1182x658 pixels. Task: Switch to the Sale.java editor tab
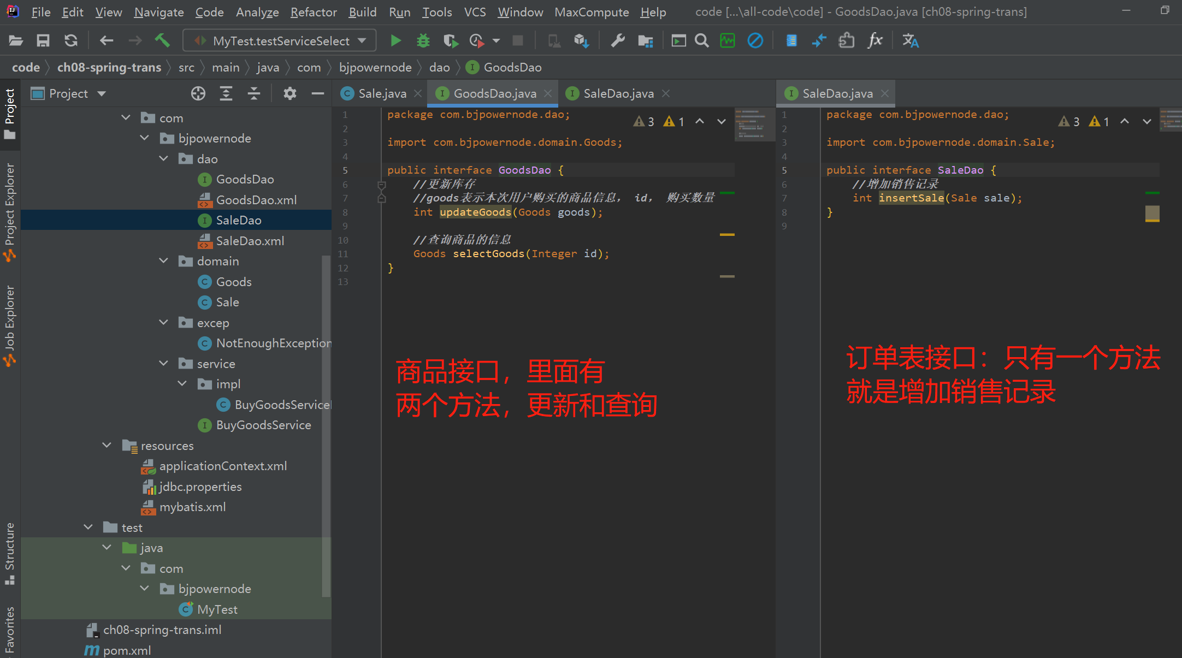[382, 93]
